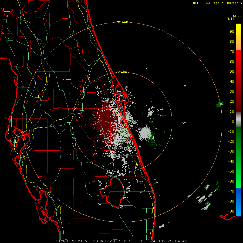The width and height of the screenshot is (243, 243).
Task: Click the "04:46" time in footer
Action: pyautogui.click(x=181, y=241)
